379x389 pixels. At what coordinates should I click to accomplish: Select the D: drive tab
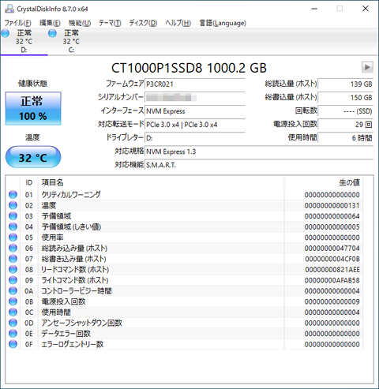[x=24, y=41]
